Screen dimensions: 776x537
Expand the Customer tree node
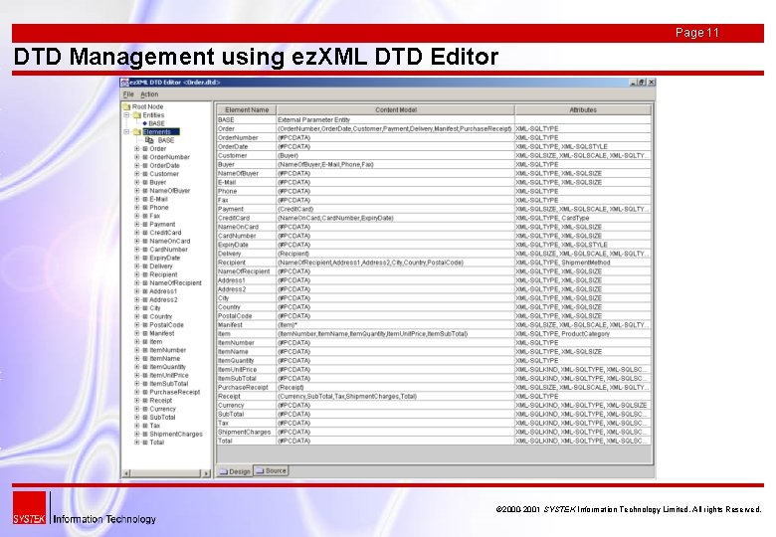pyautogui.click(x=137, y=174)
